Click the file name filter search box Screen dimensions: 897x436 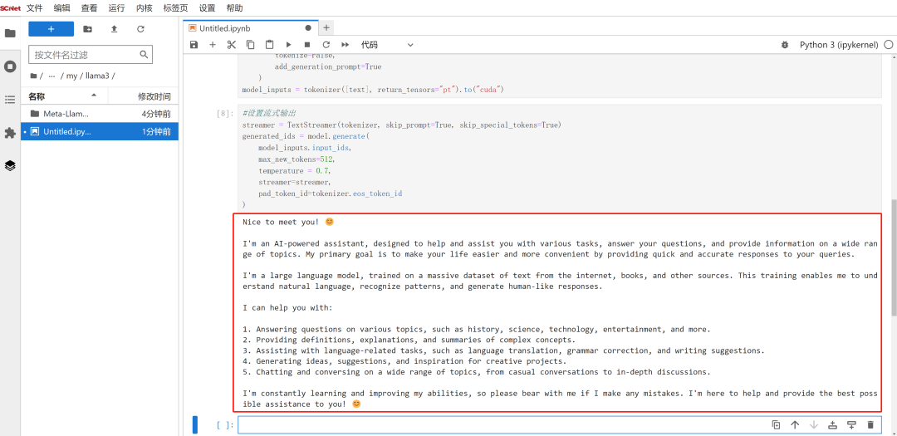[83, 55]
